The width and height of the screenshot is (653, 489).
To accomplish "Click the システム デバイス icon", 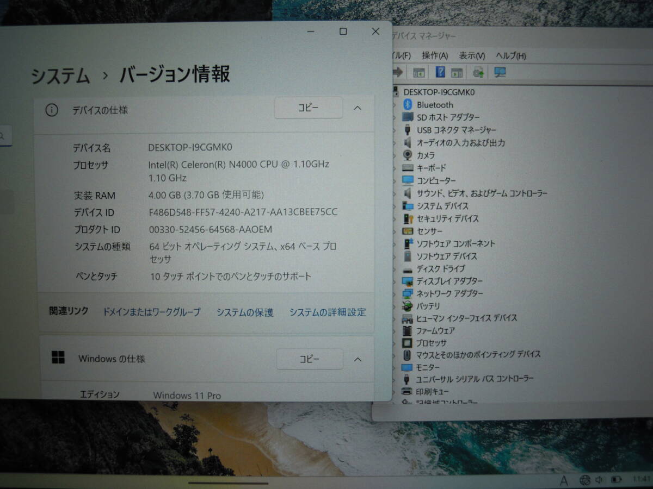I will pyautogui.click(x=408, y=206).
